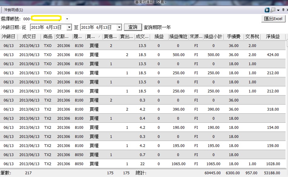Sort by 商品 column header
288x177 pixels.
pyautogui.click(x=48, y=37)
